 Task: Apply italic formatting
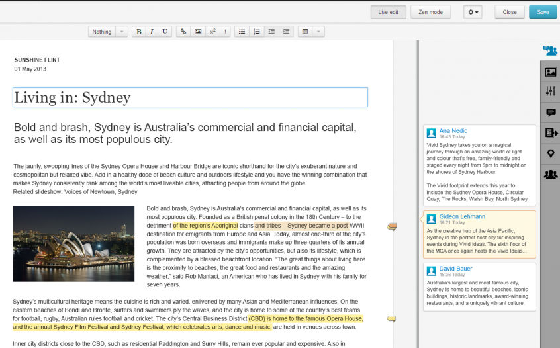152,32
